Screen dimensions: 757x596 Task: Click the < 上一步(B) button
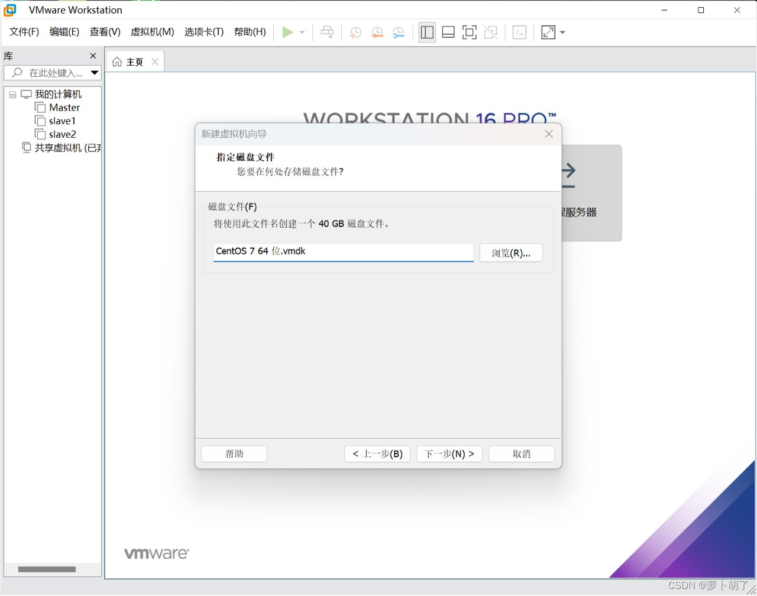coord(377,454)
